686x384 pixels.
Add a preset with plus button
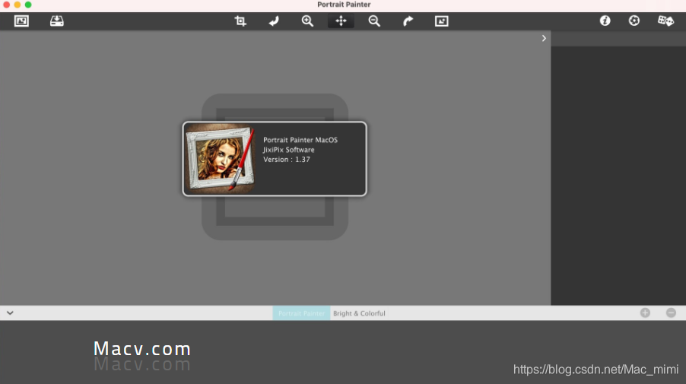pos(646,313)
